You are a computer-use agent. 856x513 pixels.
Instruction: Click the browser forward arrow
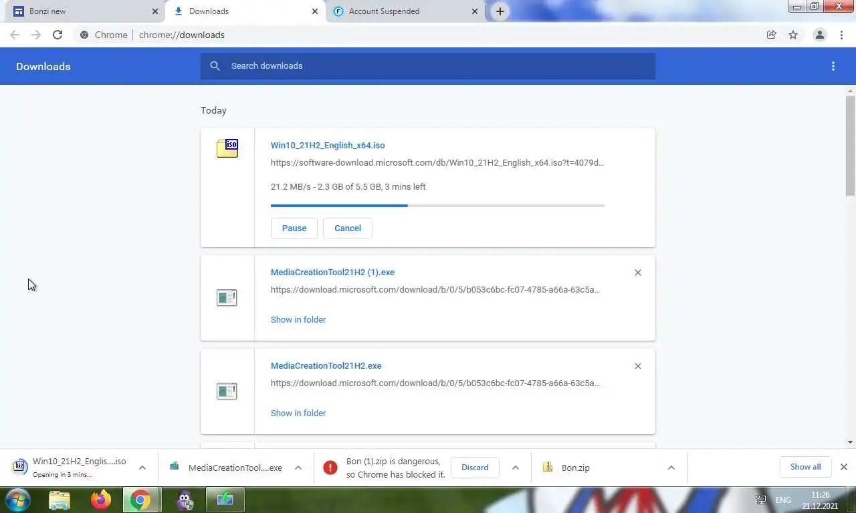(36, 35)
